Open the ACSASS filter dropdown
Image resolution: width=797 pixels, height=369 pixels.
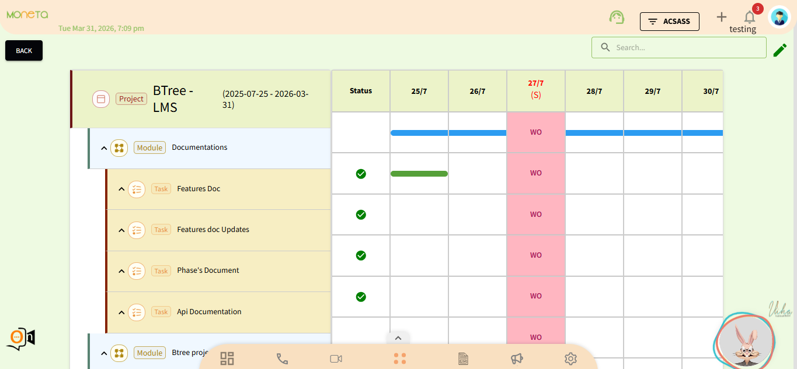(x=669, y=22)
